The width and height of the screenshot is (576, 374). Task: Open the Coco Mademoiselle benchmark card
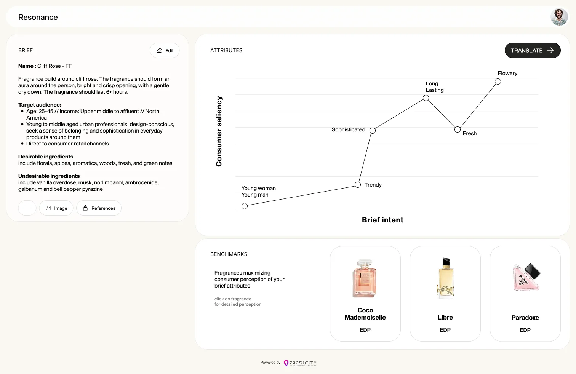tap(365, 294)
